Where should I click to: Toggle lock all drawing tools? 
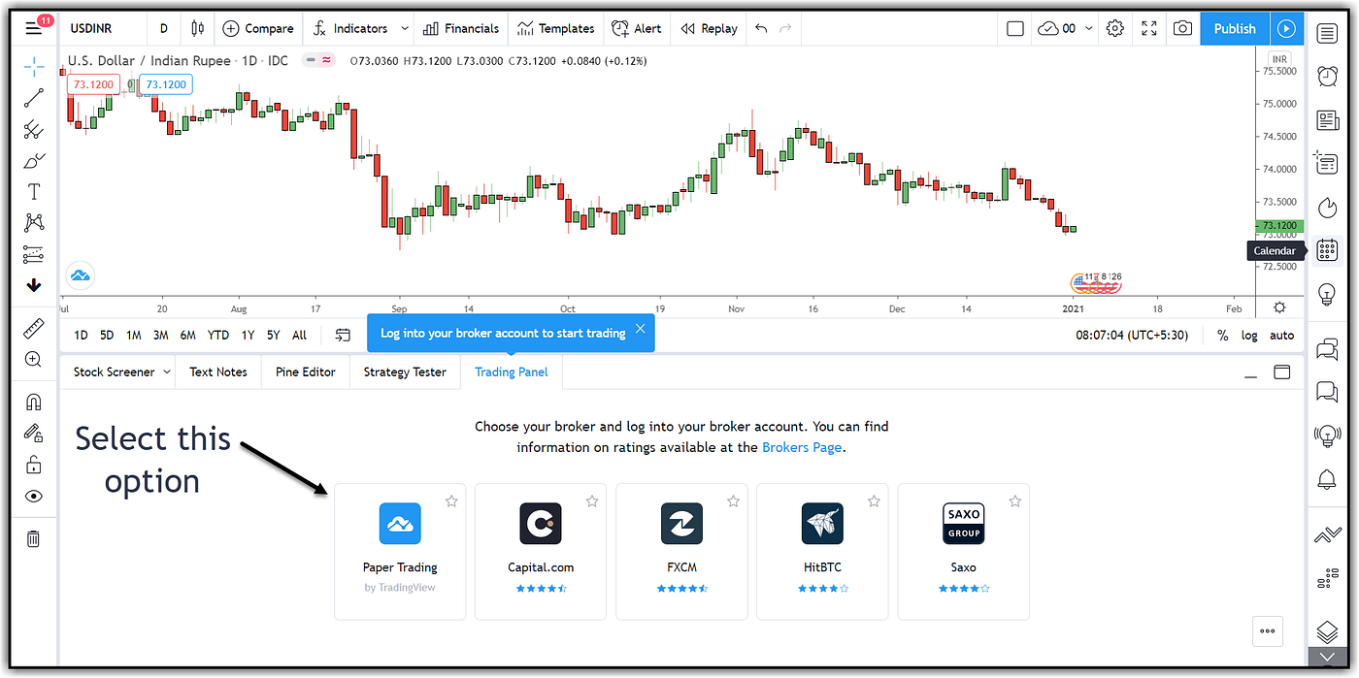(x=33, y=465)
